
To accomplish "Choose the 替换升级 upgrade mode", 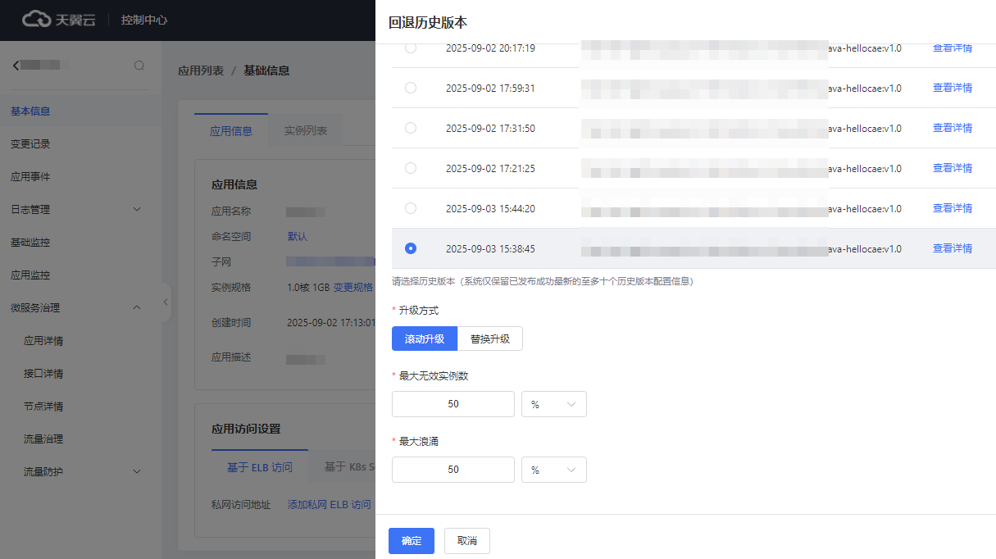I will click(x=489, y=339).
